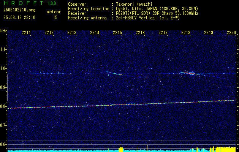
Task: Click the 2212 time marker
Action: [x=49, y=32]
